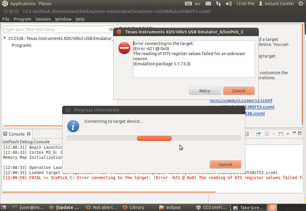Image resolution: width=306 pixels, height=211 pixels.
Task: Open the network indicator icon
Action: point(218,4)
